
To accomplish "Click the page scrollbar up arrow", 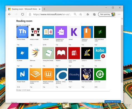I will tap(122, 19).
